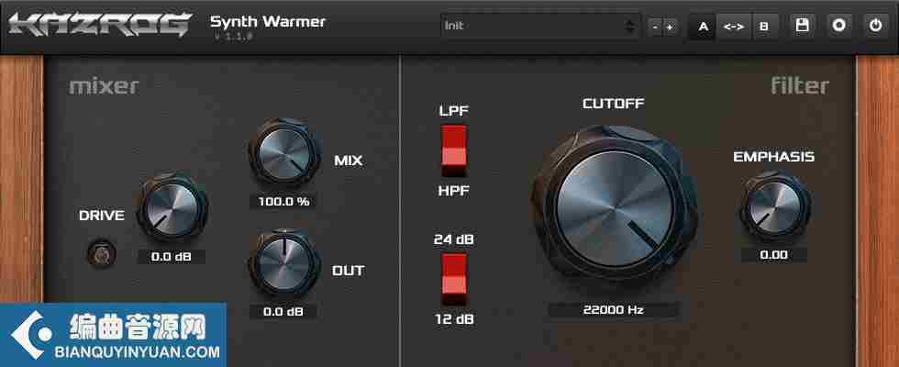Click the A/B copy arrows button
The image size is (899, 367).
pos(733,27)
